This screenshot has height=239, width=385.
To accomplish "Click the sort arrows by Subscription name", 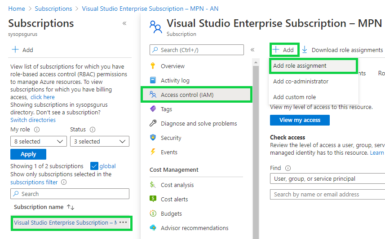I will click(x=71, y=207).
